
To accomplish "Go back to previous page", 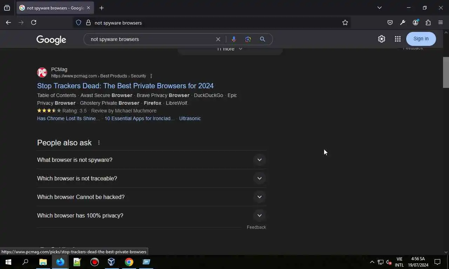I will pyautogui.click(x=8, y=22).
